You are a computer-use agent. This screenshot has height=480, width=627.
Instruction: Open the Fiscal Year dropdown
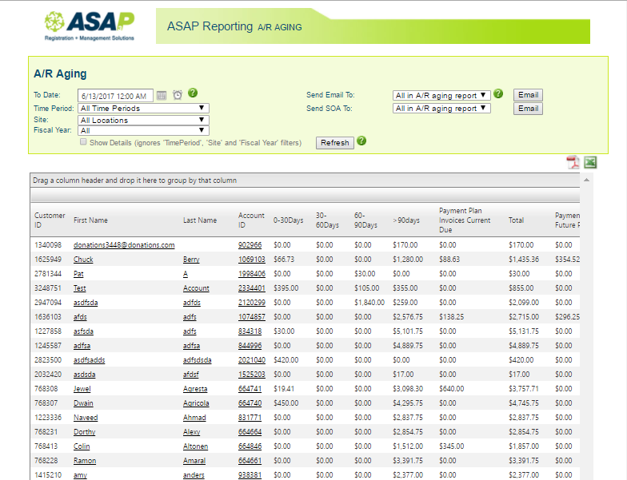tap(143, 130)
